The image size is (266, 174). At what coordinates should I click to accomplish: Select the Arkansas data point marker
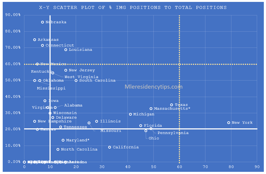pyautogui.click(x=35, y=40)
